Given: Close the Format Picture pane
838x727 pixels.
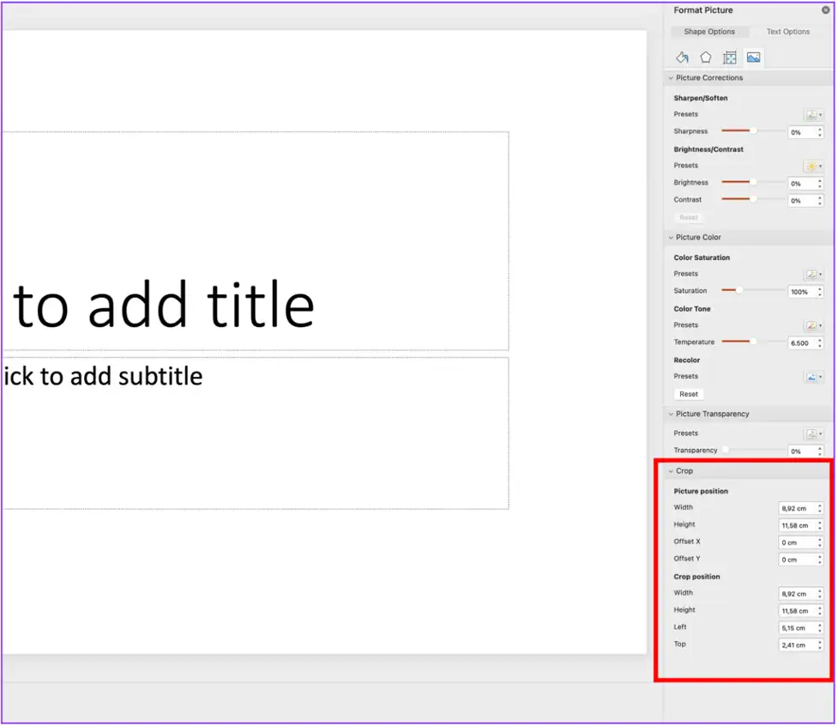Looking at the screenshot, I should (826, 9).
